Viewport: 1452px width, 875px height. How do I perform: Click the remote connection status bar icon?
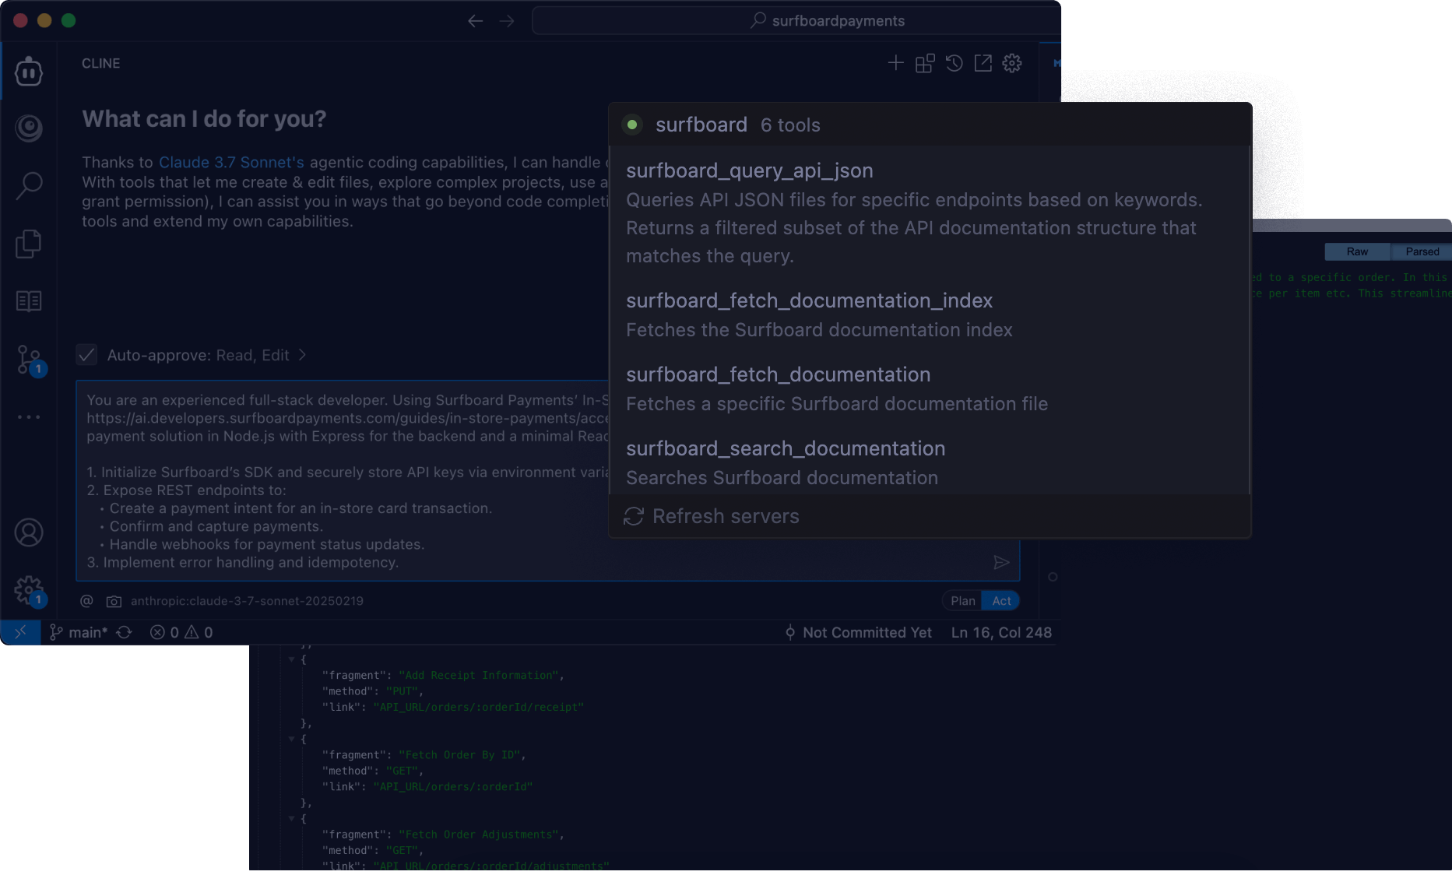(21, 632)
